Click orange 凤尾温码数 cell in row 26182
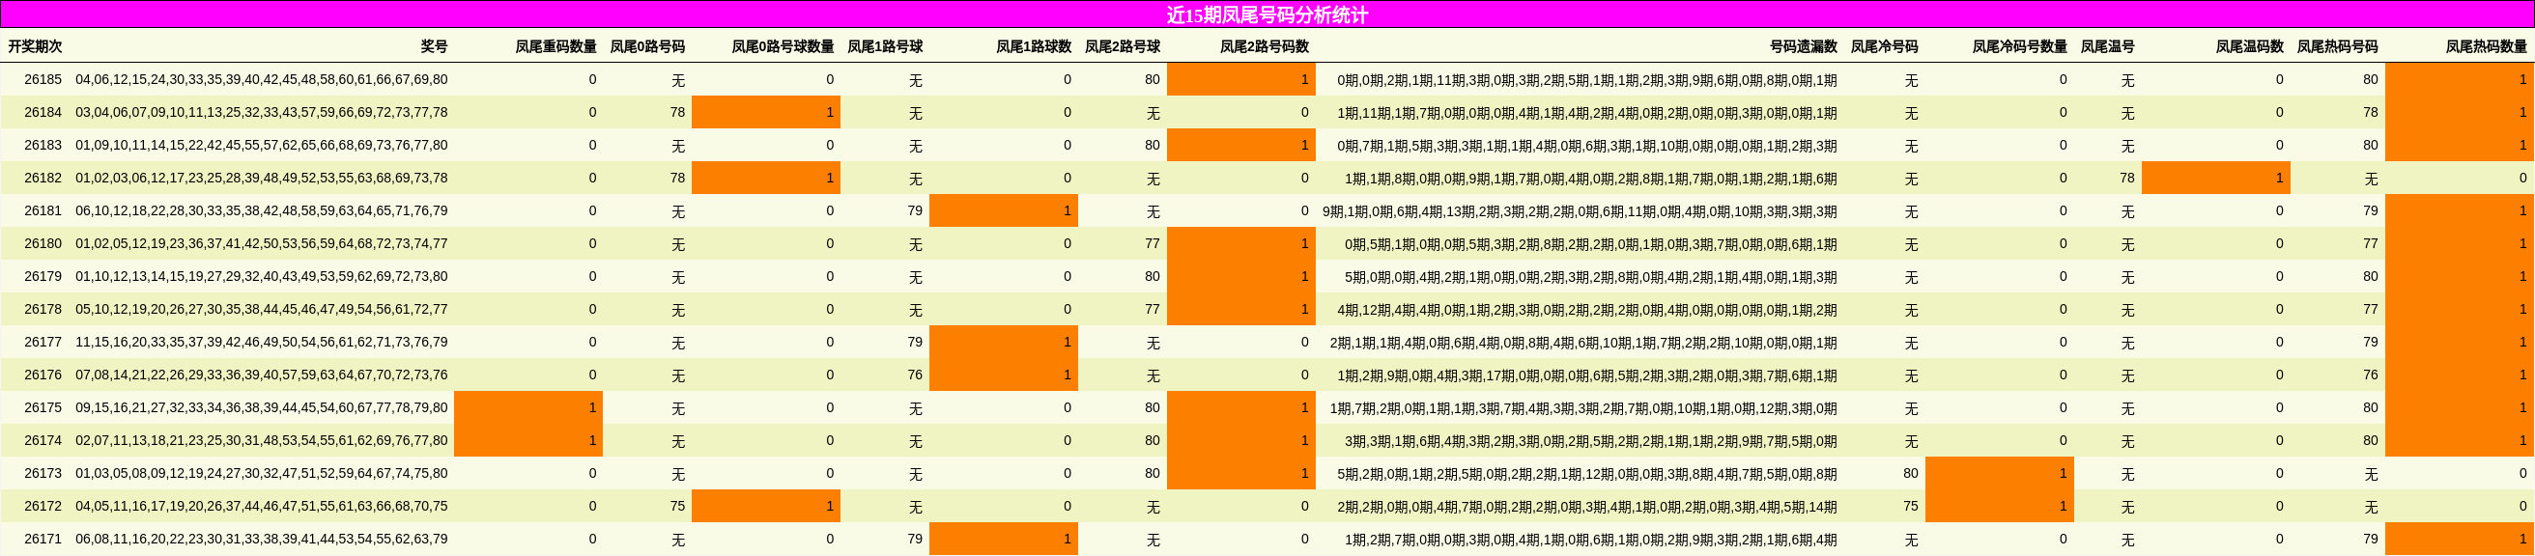2535x556 pixels. (2216, 179)
